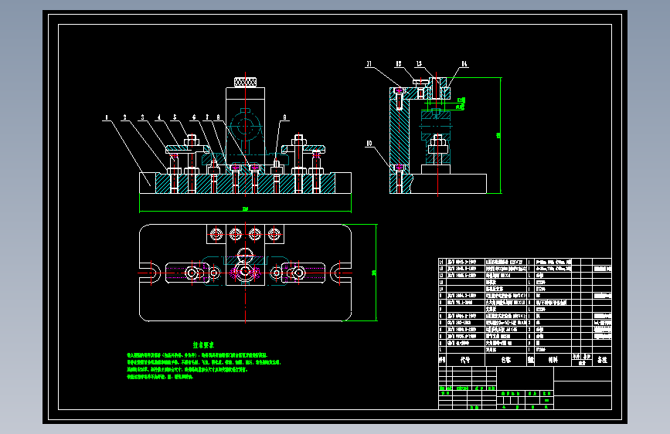The height and width of the screenshot is (434, 670).
Task: Select side view overall height dimension text
Action: coord(498,135)
